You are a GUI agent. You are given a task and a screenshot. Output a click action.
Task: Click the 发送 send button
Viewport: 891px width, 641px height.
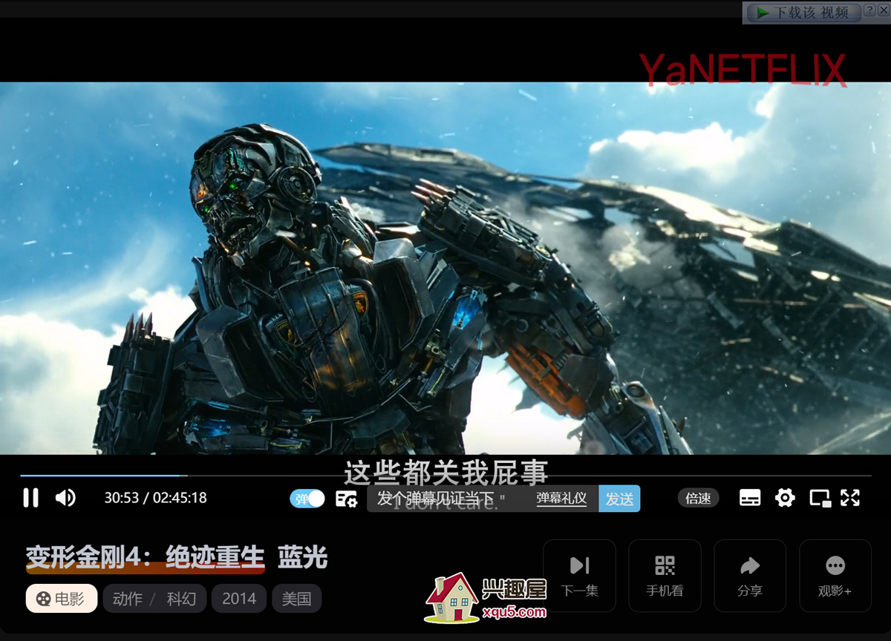619,499
